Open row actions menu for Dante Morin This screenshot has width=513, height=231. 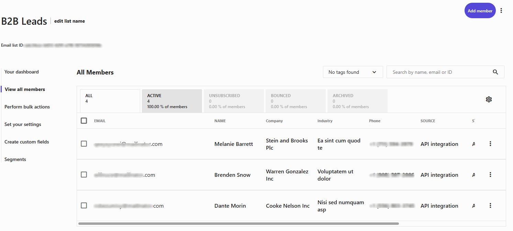click(490, 205)
